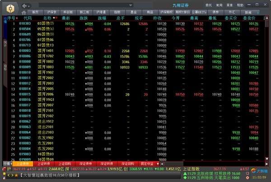The width and height of the screenshot is (271, 182).
Task: Select the 深证转债 bottom tab
Action: [x=107, y=164]
